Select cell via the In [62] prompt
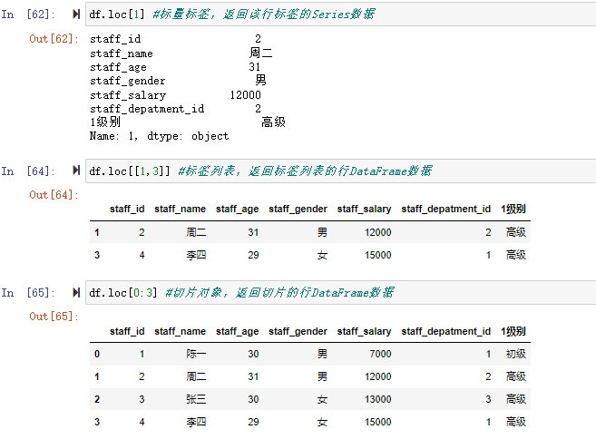This screenshot has height=439, width=596. tap(28, 15)
